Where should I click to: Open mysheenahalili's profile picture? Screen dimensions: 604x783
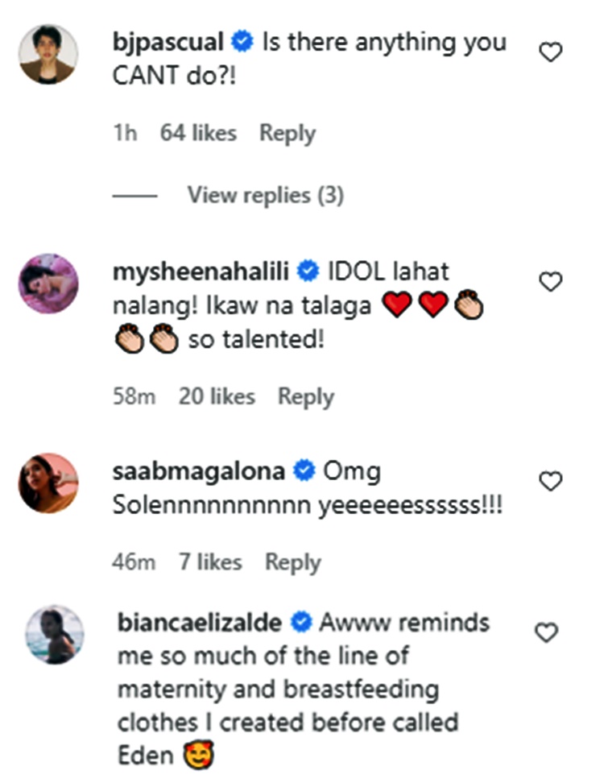[x=48, y=283]
